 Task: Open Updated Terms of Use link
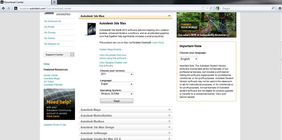click(55, 125)
